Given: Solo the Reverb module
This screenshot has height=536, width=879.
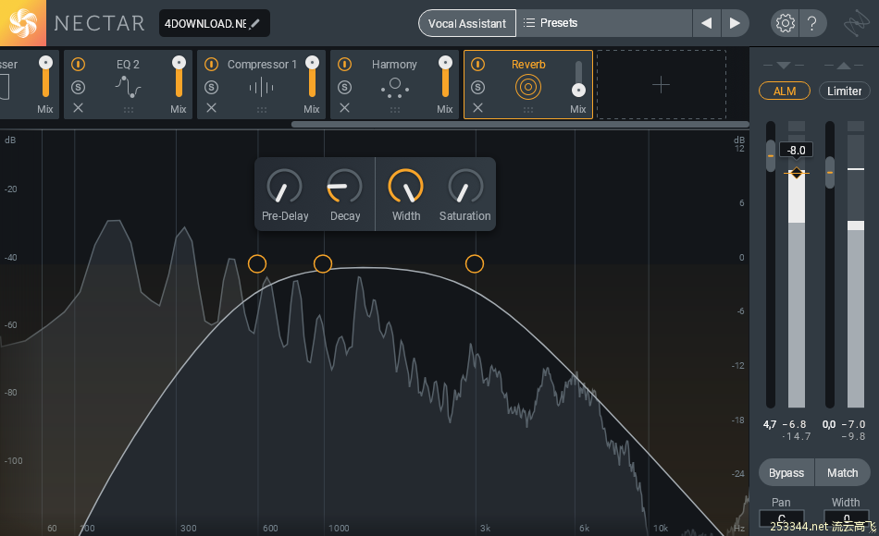Looking at the screenshot, I should (477, 87).
